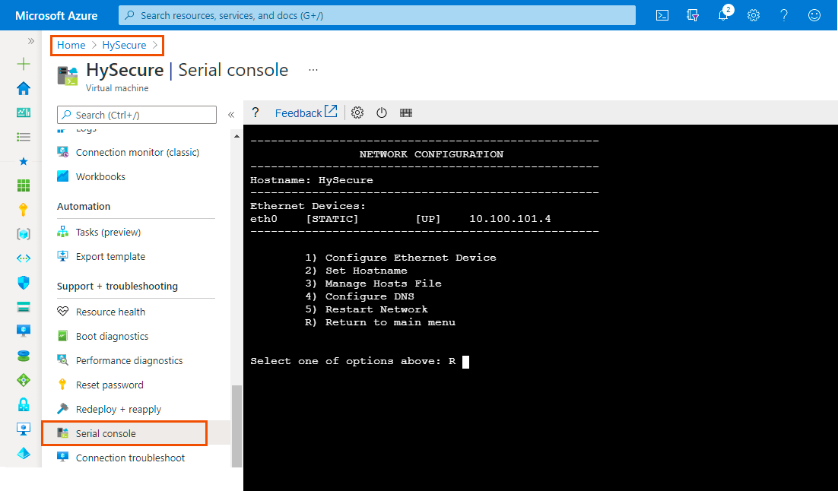The height and width of the screenshot is (491, 838).
Task: Open the green grid All resources icon
Action: click(24, 185)
